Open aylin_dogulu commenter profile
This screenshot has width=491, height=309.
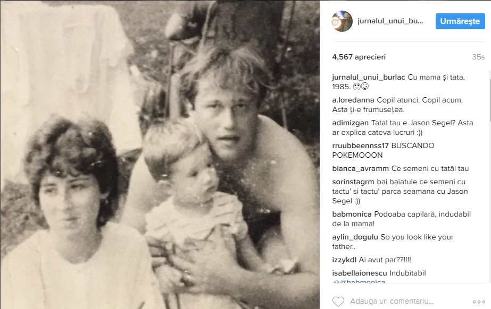(x=355, y=237)
